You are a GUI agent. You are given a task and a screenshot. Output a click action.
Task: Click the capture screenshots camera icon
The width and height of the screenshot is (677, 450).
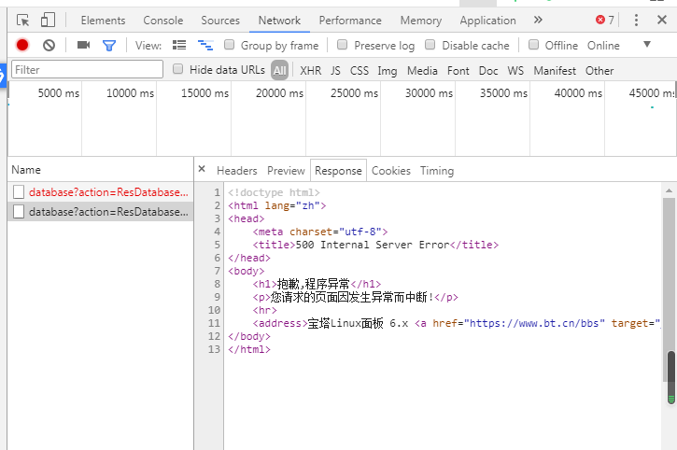click(83, 45)
